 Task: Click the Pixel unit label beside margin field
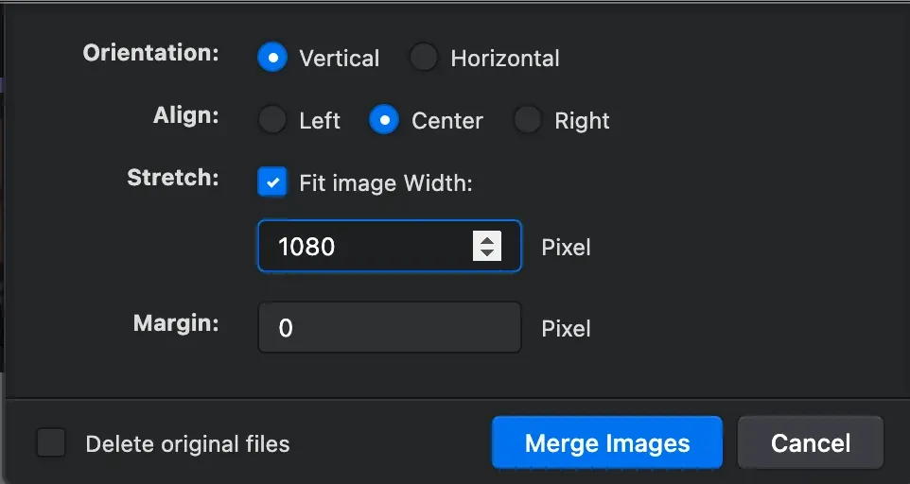[x=566, y=329]
